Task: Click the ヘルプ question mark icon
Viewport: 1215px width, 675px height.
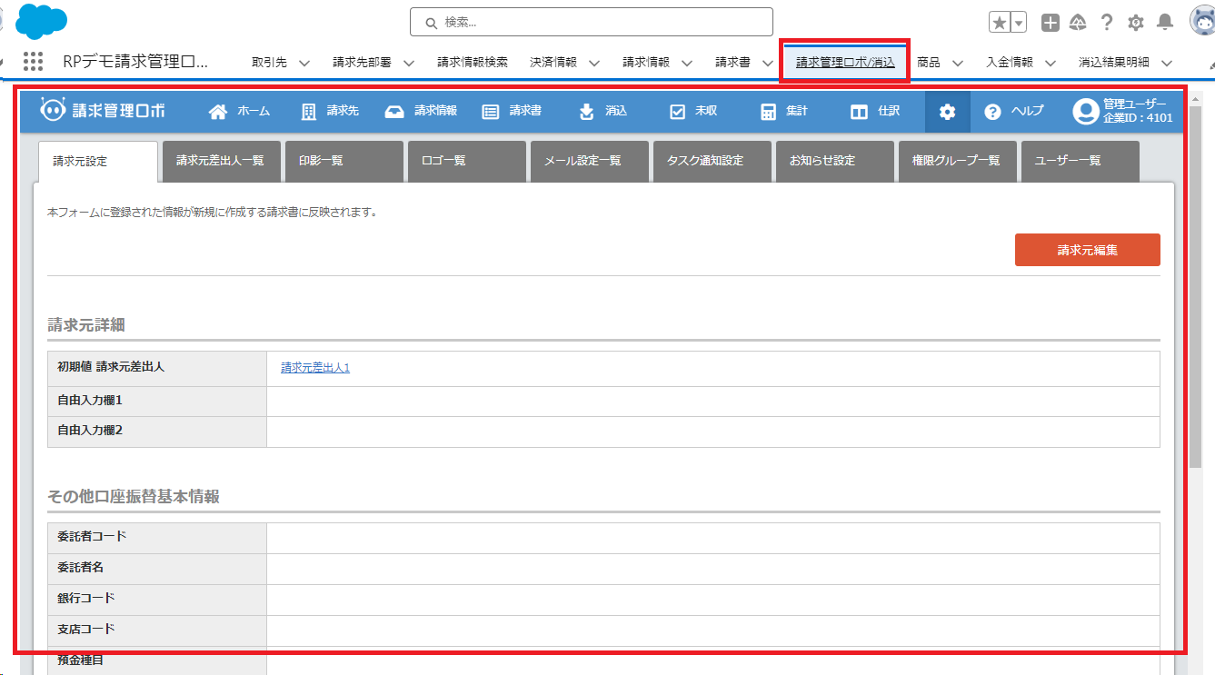Action: tap(992, 112)
